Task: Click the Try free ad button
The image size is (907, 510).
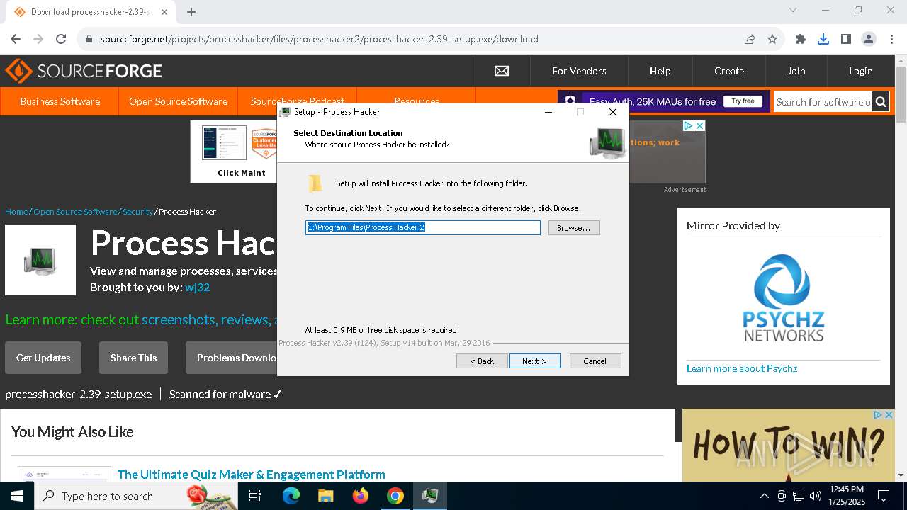Action: 743,101
